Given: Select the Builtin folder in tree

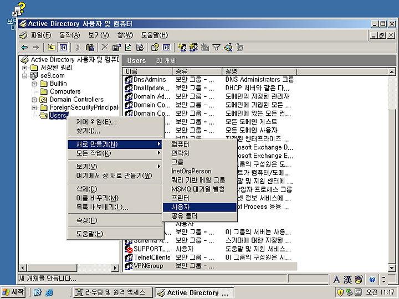Looking at the screenshot, I should [58, 84].
